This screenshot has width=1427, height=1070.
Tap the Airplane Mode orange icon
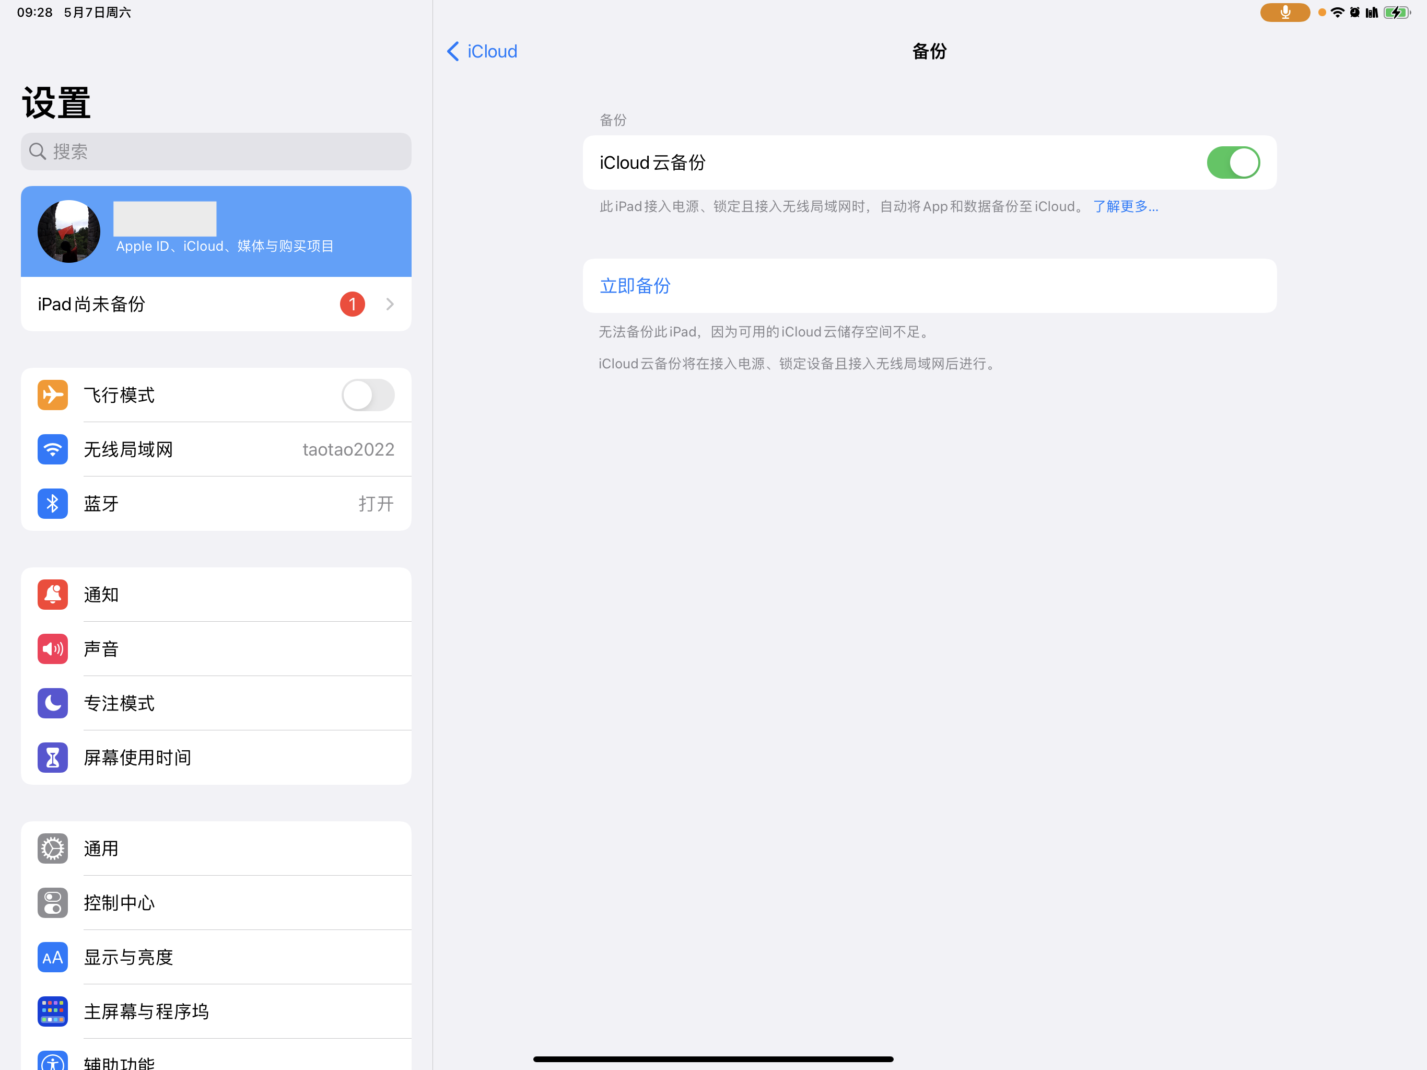pyautogui.click(x=52, y=395)
